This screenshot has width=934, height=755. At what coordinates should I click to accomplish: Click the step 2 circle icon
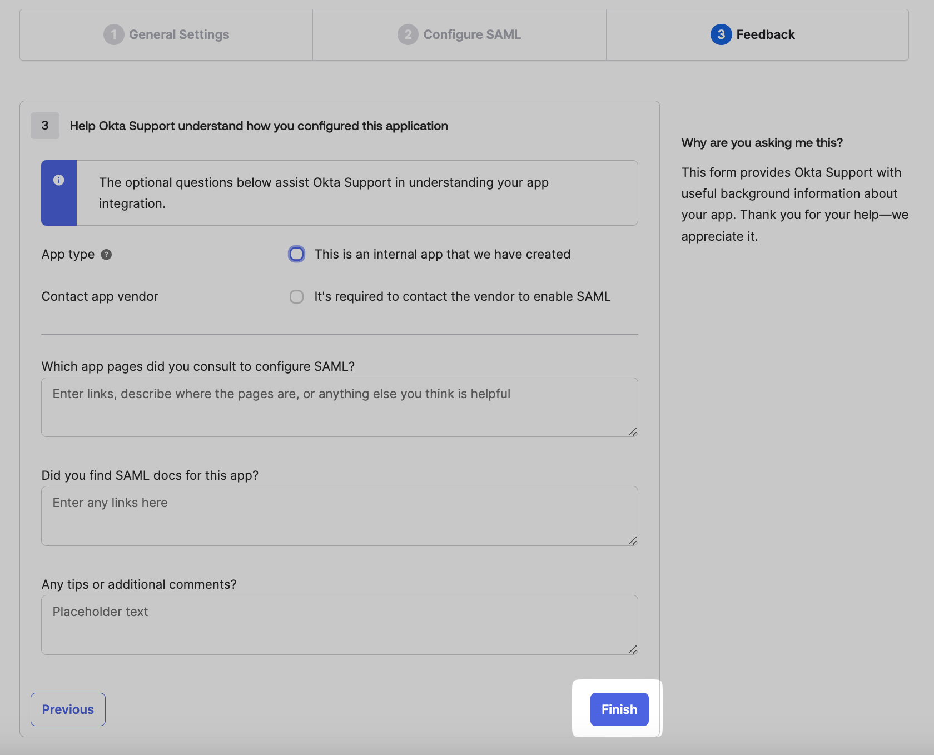[409, 34]
